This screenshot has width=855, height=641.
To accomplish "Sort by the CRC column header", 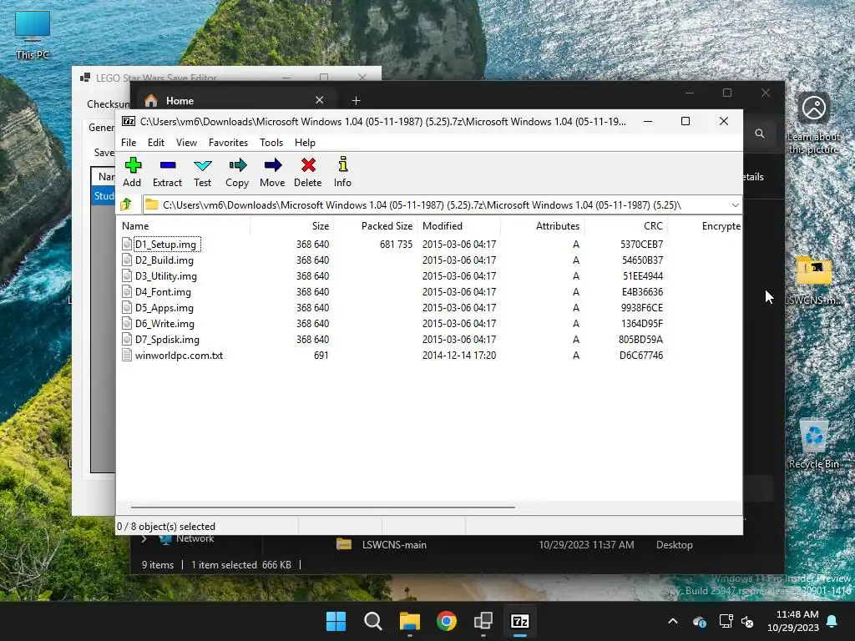I will [x=625, y=225].
